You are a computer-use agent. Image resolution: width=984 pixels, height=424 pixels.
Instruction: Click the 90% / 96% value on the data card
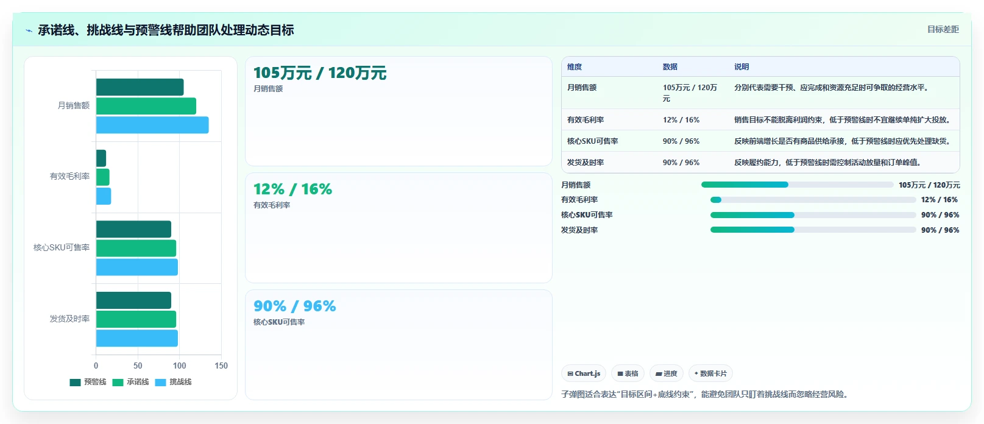295,306
